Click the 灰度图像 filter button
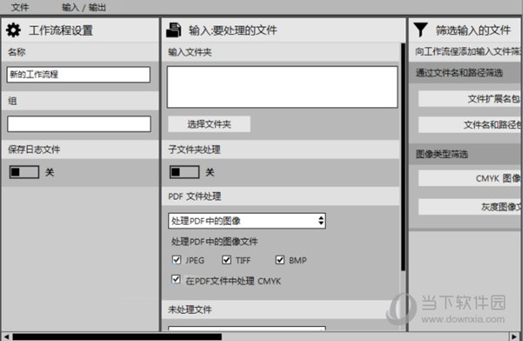Screen dimensions: 523x341 click(x=470, y=207)
